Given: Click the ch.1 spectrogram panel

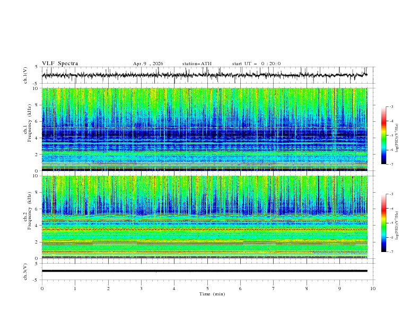Looking at the screenshot, I should [204, 129].
